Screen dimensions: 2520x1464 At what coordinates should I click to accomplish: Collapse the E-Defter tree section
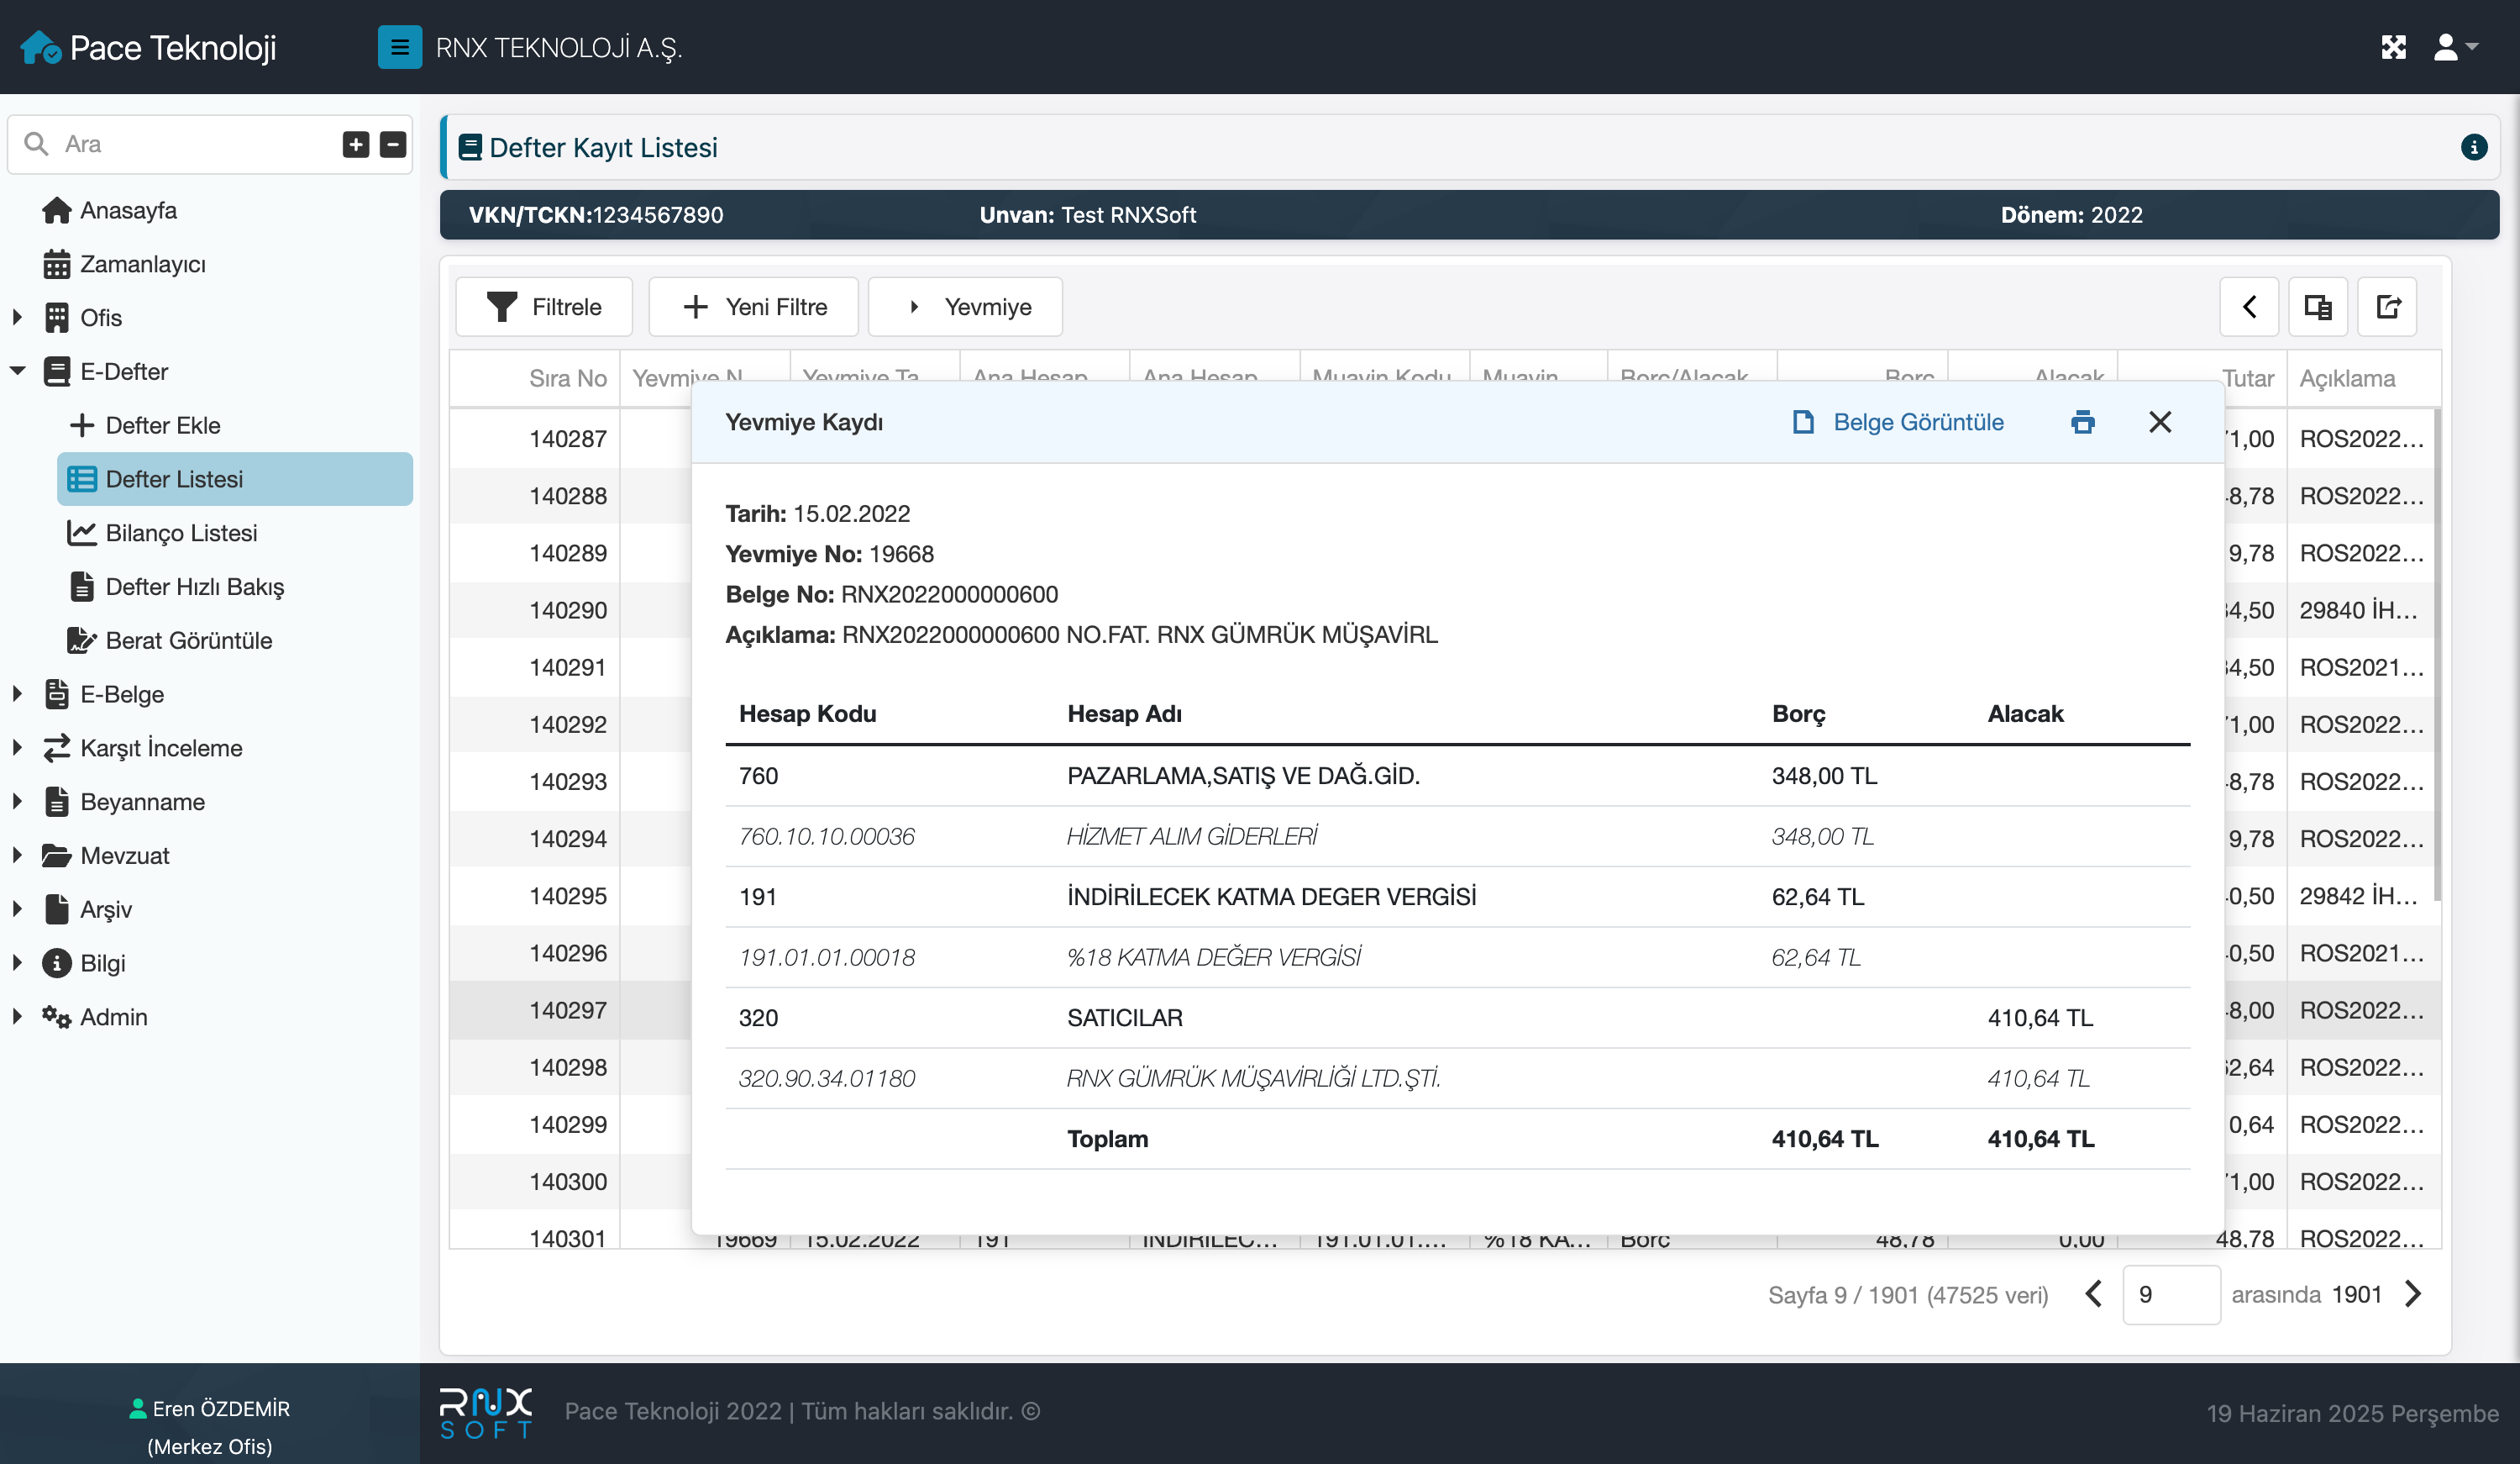coord(18,371)
